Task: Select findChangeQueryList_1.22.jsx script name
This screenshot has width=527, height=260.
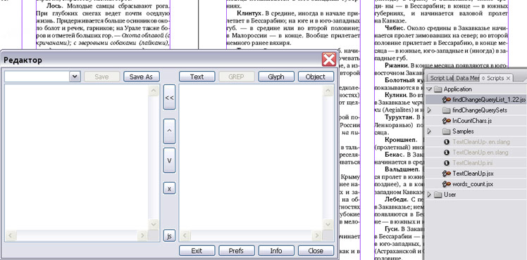Action: coord(489,100)
